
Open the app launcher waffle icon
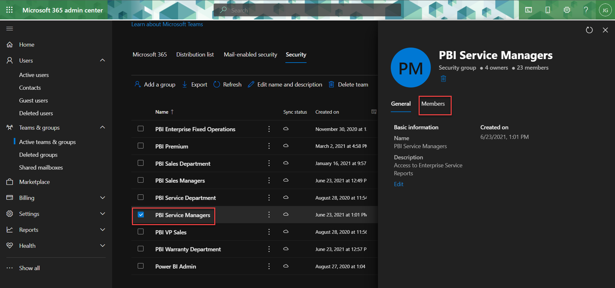point(10,10)
